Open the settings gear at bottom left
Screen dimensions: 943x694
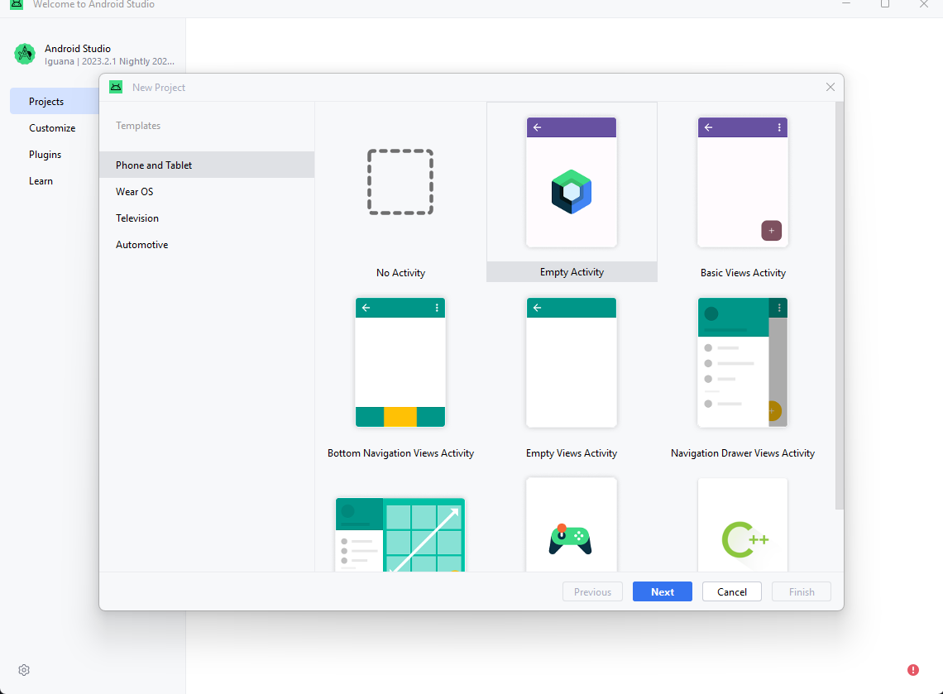coord(23,670)
